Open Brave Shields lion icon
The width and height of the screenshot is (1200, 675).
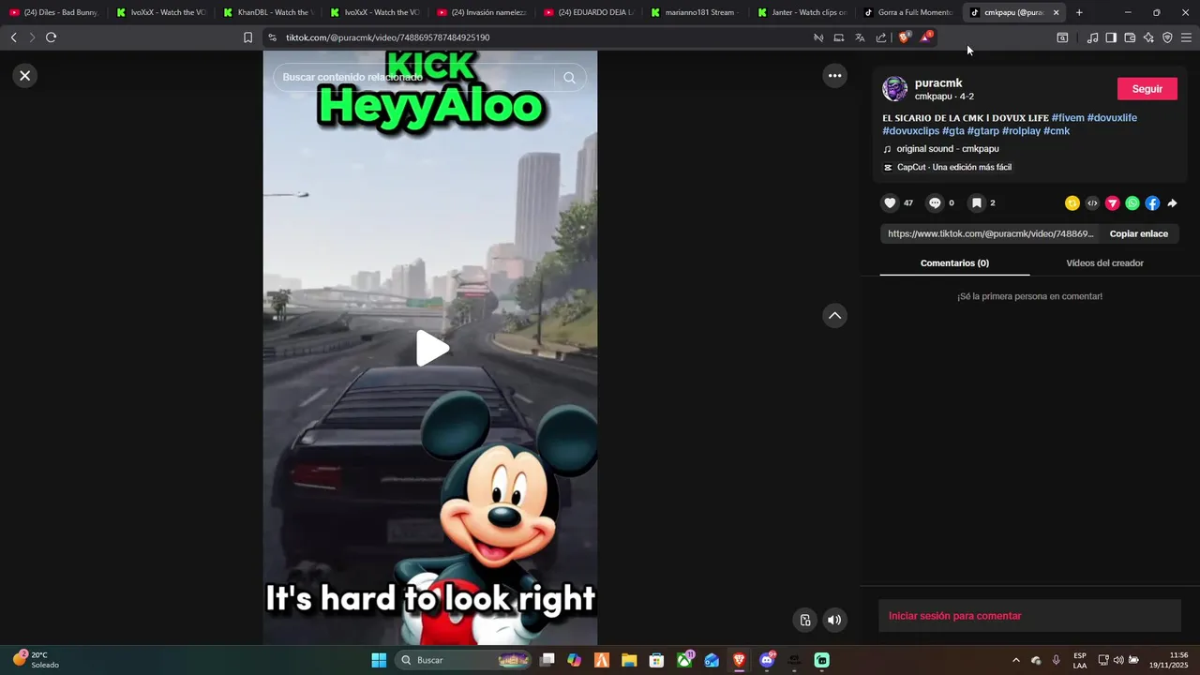click(x=904, y=37)
